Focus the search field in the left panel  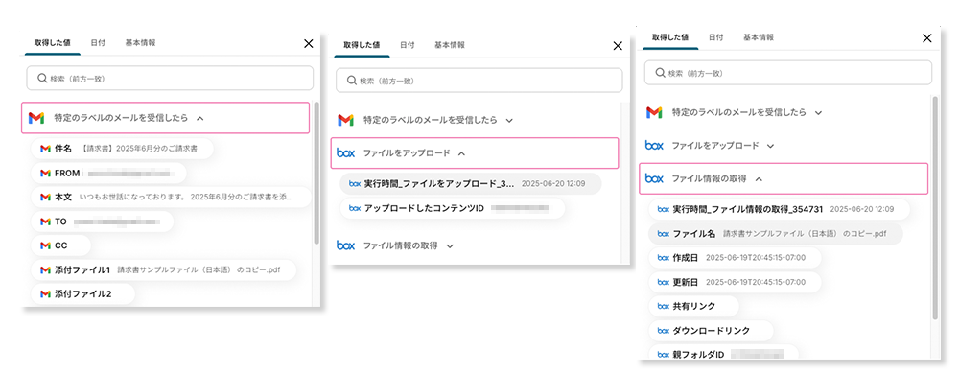[170, 79]
